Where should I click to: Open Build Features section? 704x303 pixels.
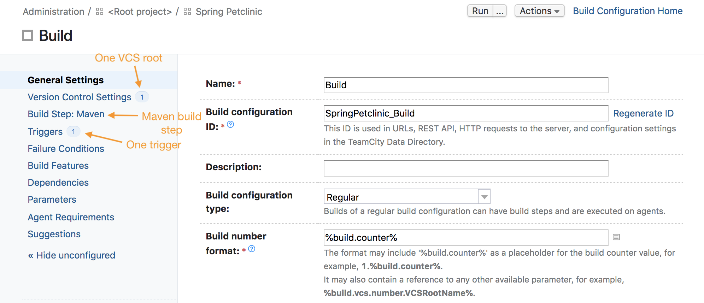(x=58, y=166)
